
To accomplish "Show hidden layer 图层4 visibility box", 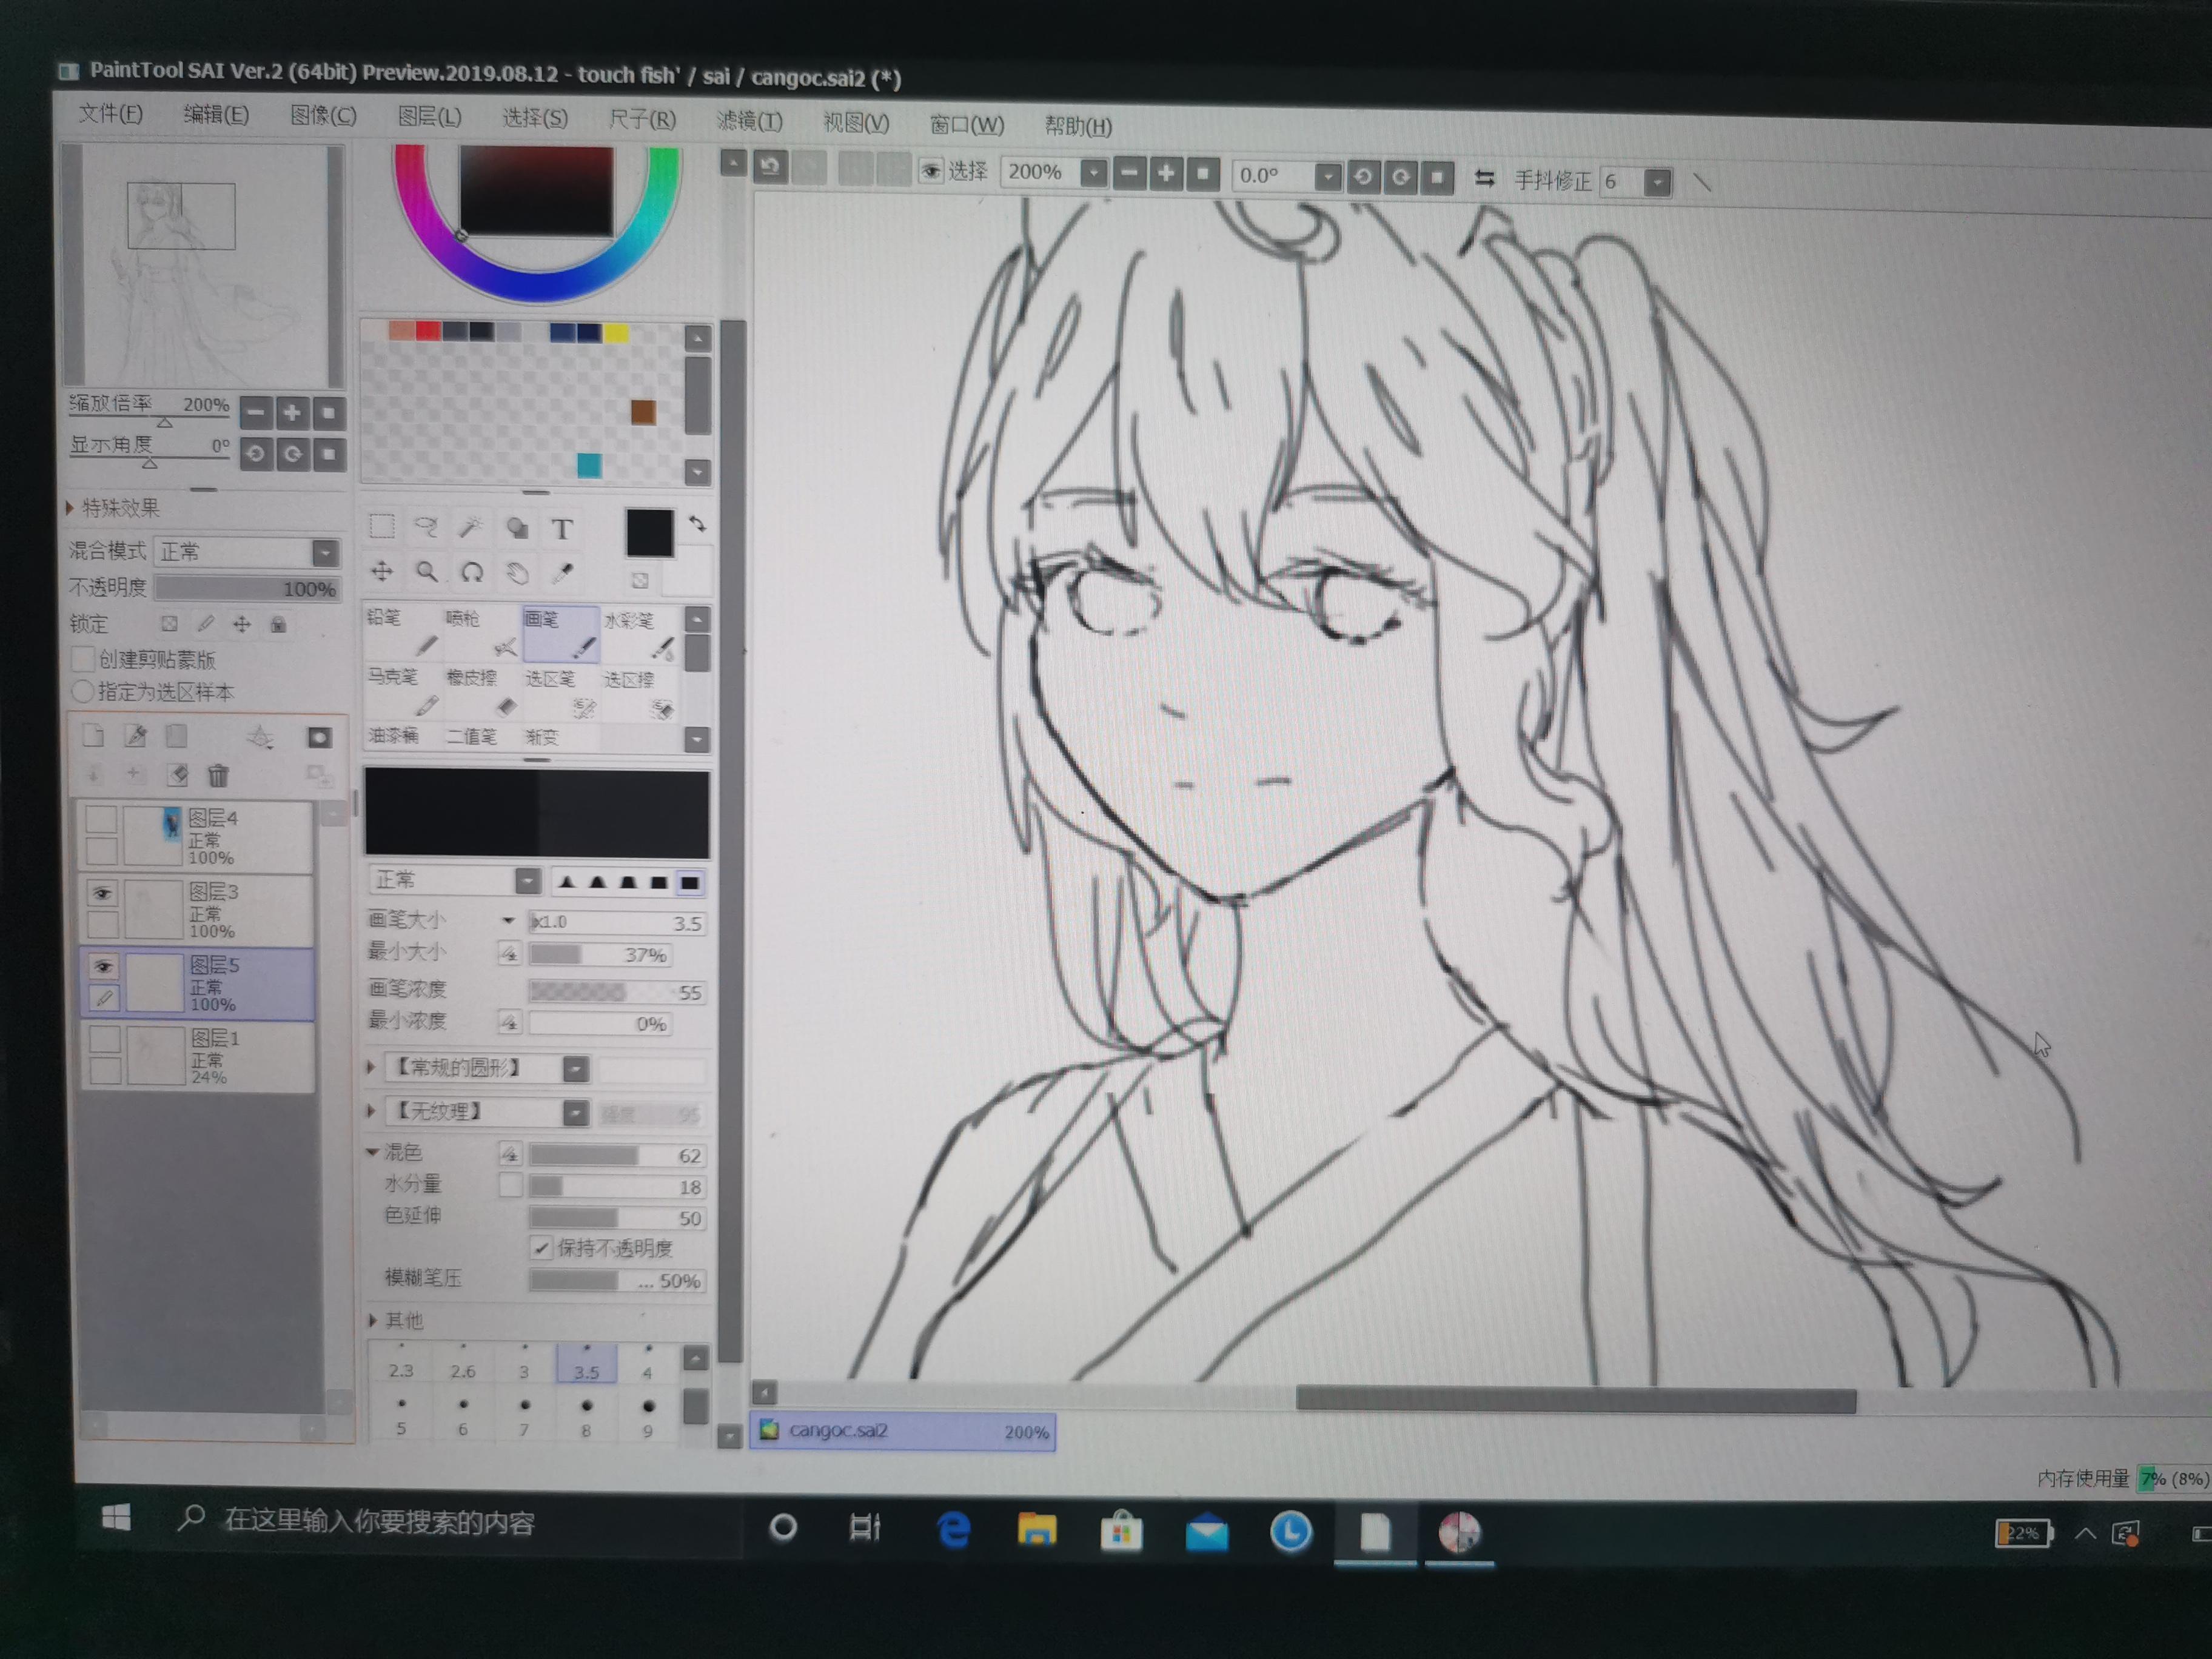I will [x=101, y=819].
